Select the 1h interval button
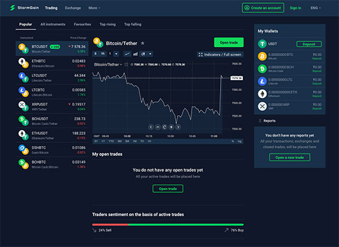 tap(103, 54)
